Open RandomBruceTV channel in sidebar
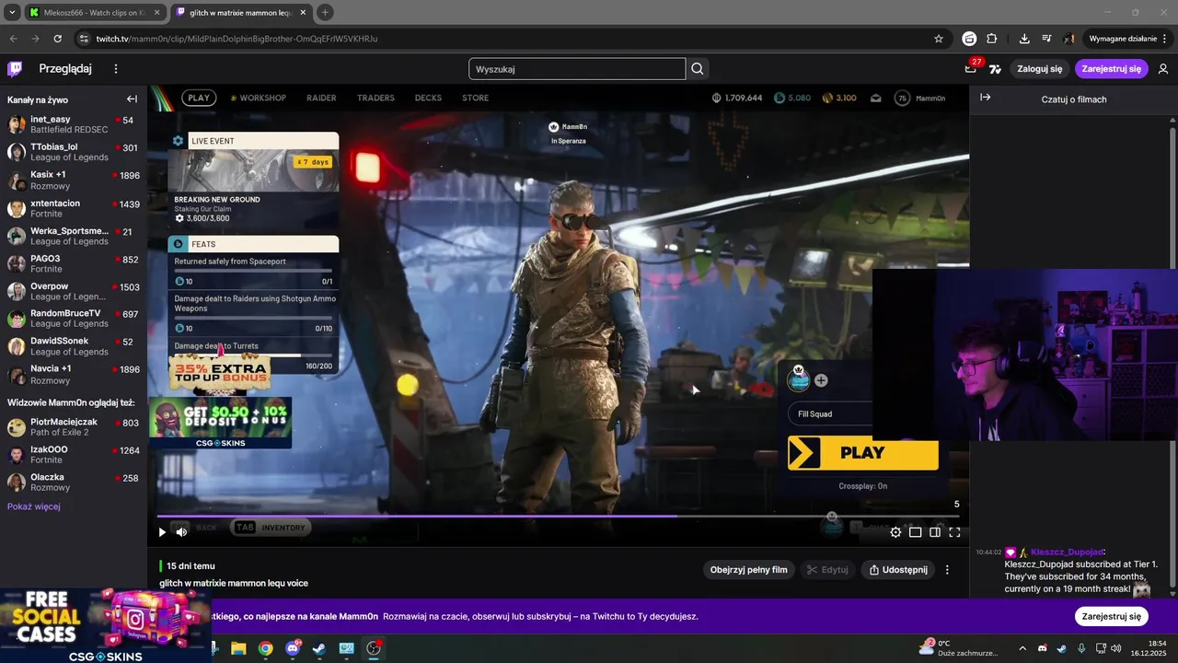Screen dimensions: 1178x663 tap(74, 319)
